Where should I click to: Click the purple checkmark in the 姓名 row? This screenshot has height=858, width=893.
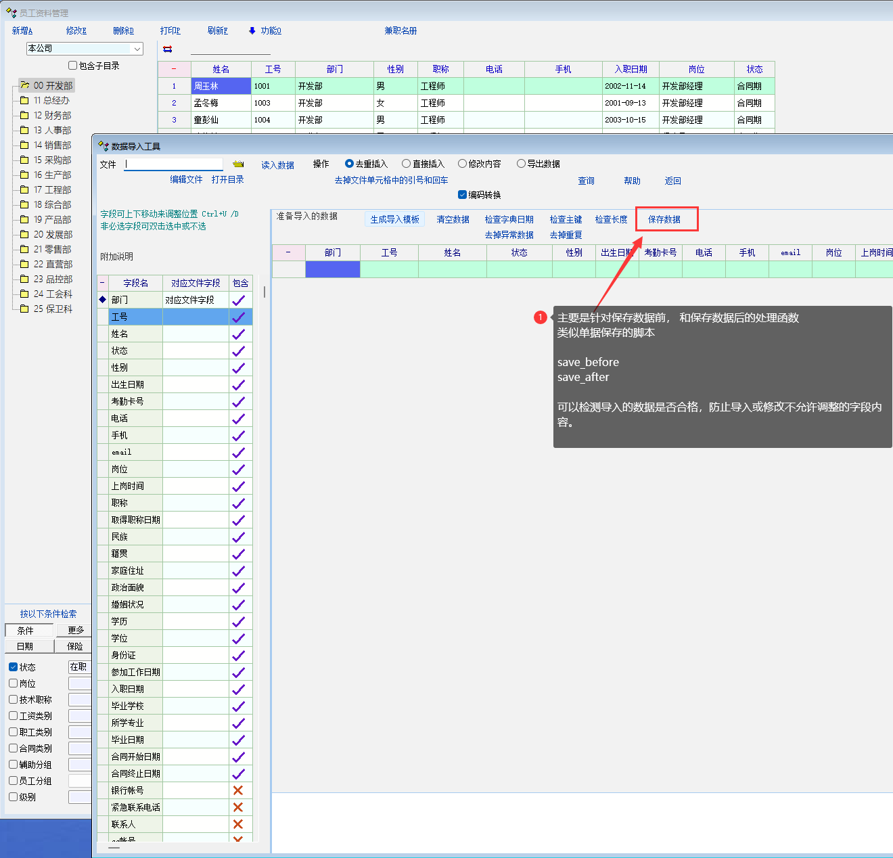tap(238, 334)
